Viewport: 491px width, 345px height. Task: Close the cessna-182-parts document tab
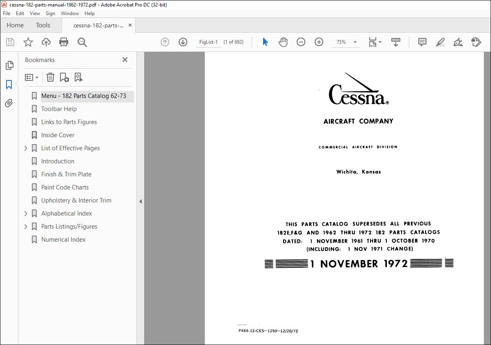coord(130,25)
